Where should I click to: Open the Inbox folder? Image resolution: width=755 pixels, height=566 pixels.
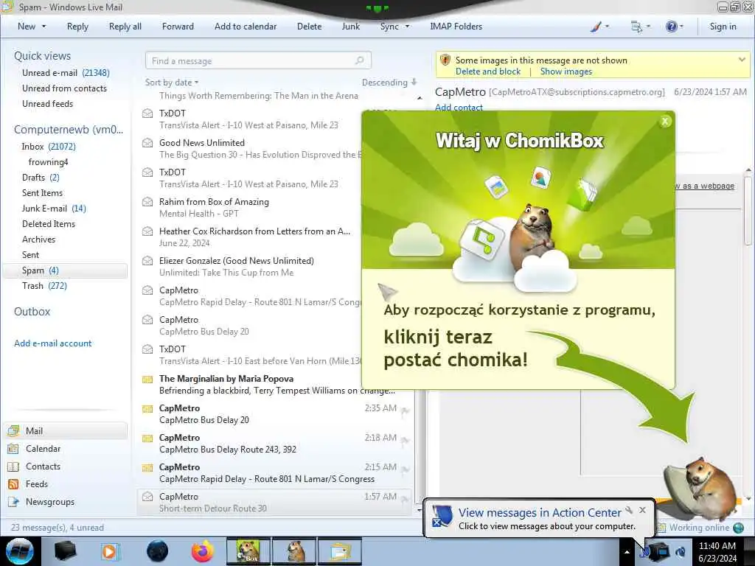pyautogui.click(x=48, y=147)
